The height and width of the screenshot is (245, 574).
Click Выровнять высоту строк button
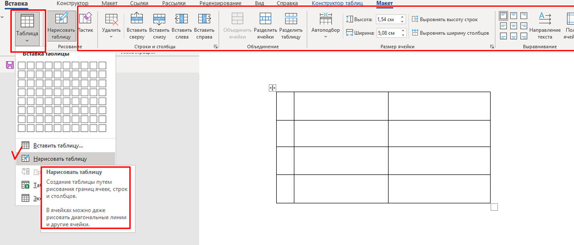tap(444, 20)
